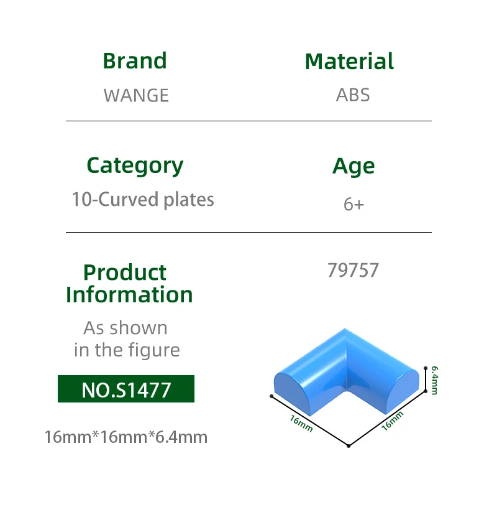497x530 pixels.
Task: Click the 79757 part number
Action: point(353,270)
